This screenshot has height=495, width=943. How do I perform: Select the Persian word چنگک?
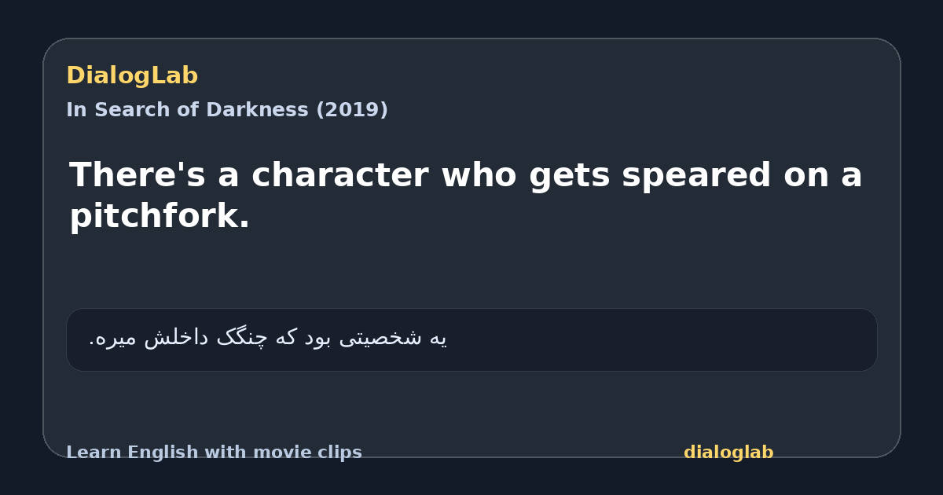(x=242, y=339)
